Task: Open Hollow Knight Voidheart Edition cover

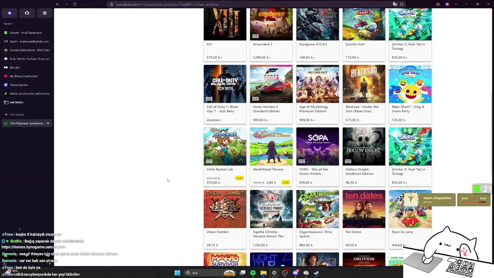Action: tap(364, 146)
